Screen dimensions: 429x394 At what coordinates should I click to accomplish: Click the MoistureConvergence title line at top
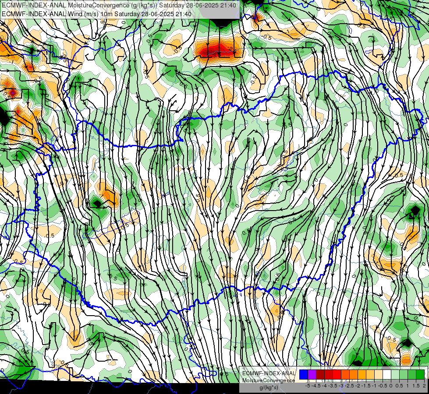click(x=119, y=5)
